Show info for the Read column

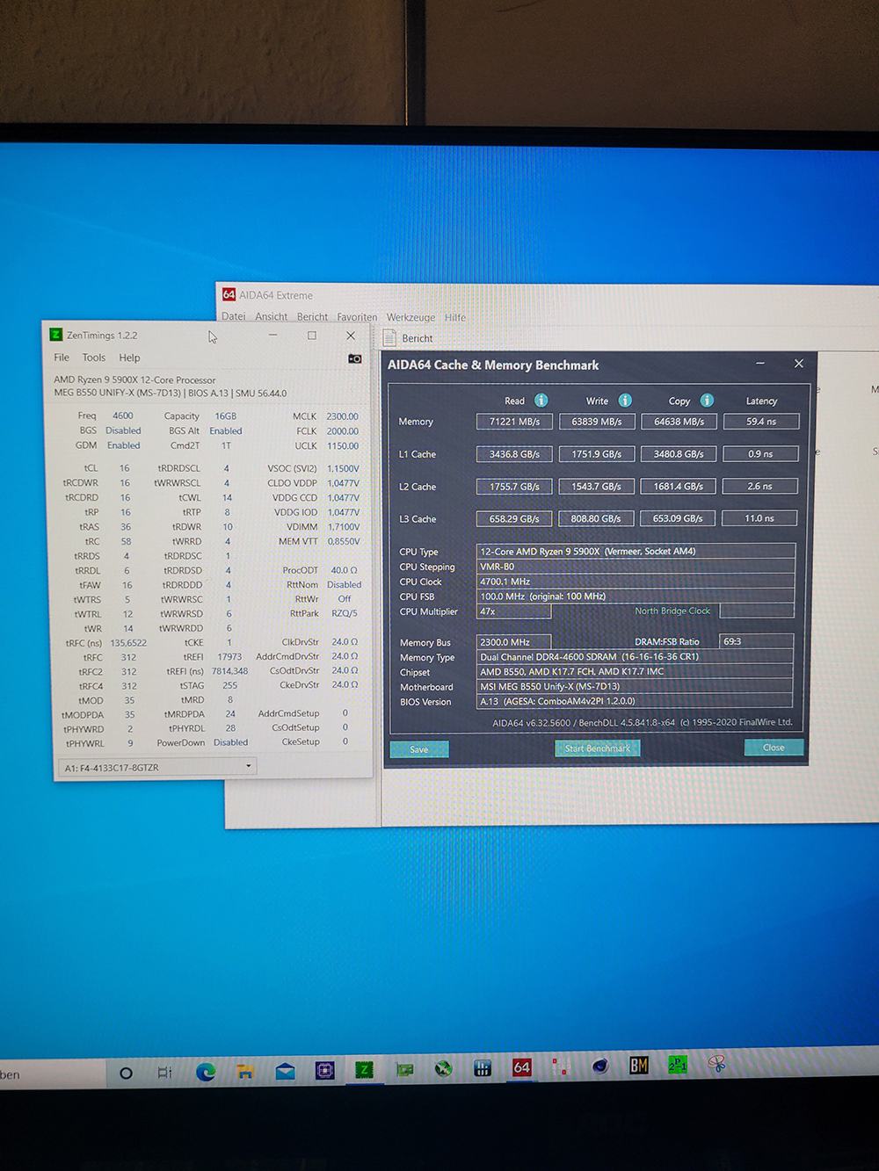point(541,401)
